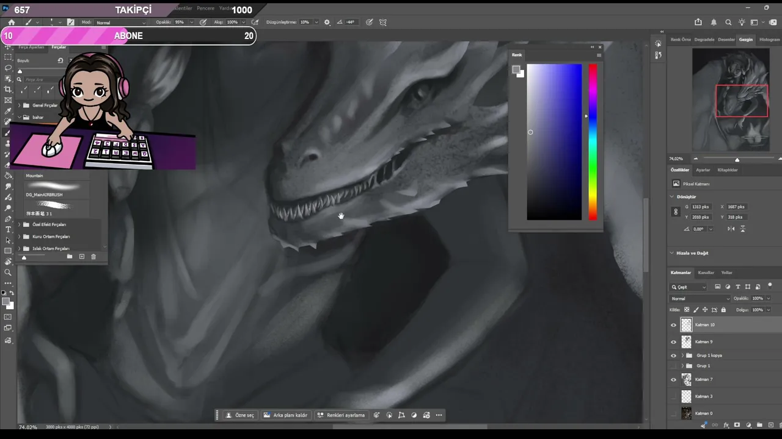Hide the Katman 9 layer
The width and height of the screenshot is (782, 439).
(x=674, y=342)
